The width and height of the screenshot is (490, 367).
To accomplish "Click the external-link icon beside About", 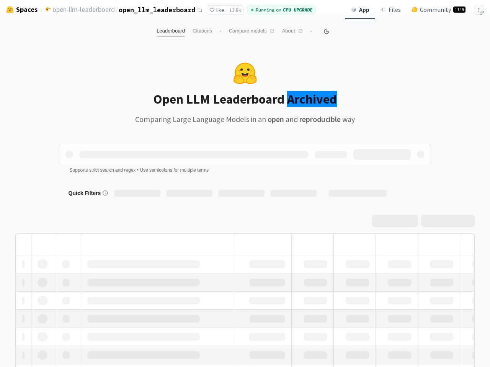I will pos(300,31).
